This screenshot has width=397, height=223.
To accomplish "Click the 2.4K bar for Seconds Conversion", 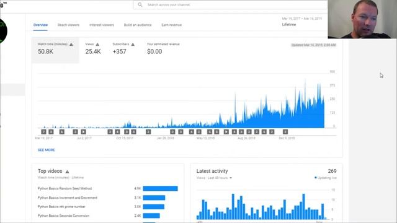I will (x=151, y=216).
